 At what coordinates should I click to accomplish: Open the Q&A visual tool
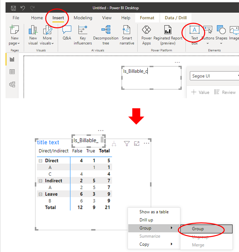coord(67,33)
